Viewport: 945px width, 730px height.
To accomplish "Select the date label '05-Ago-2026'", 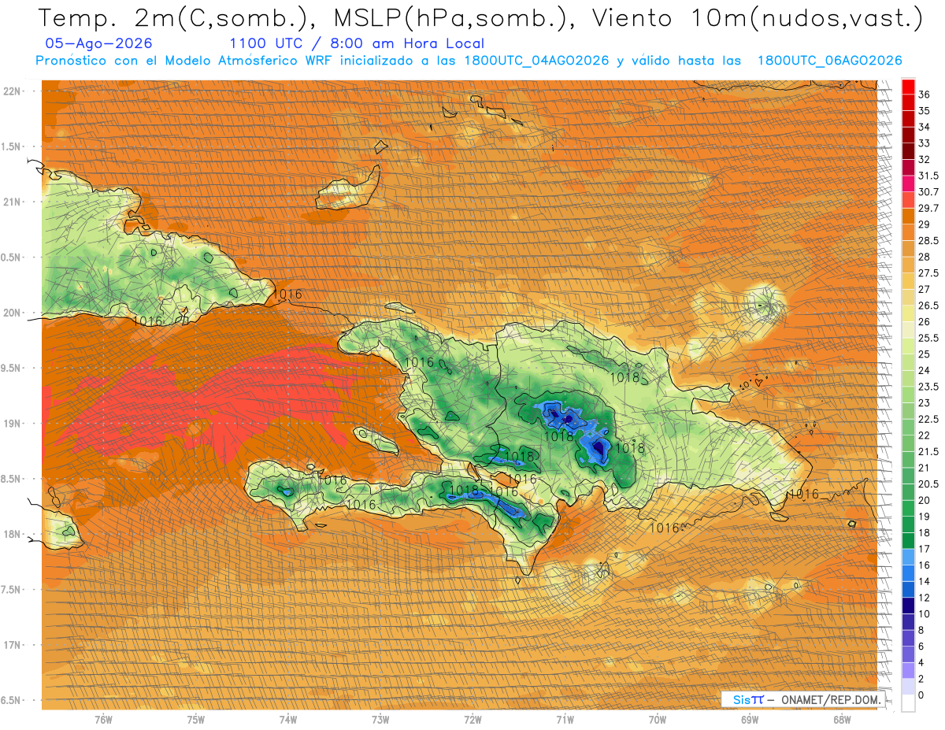I will 99,43.
